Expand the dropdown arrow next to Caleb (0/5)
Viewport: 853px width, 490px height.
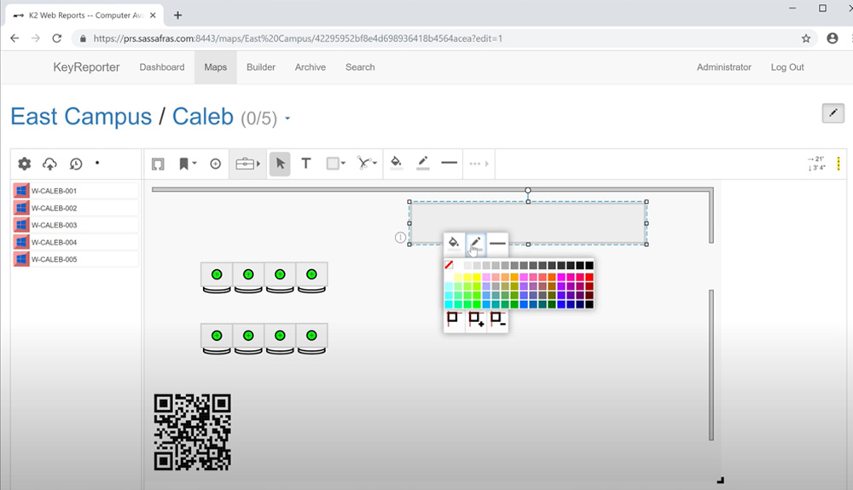pyautogui.click(x=287, y=118)
